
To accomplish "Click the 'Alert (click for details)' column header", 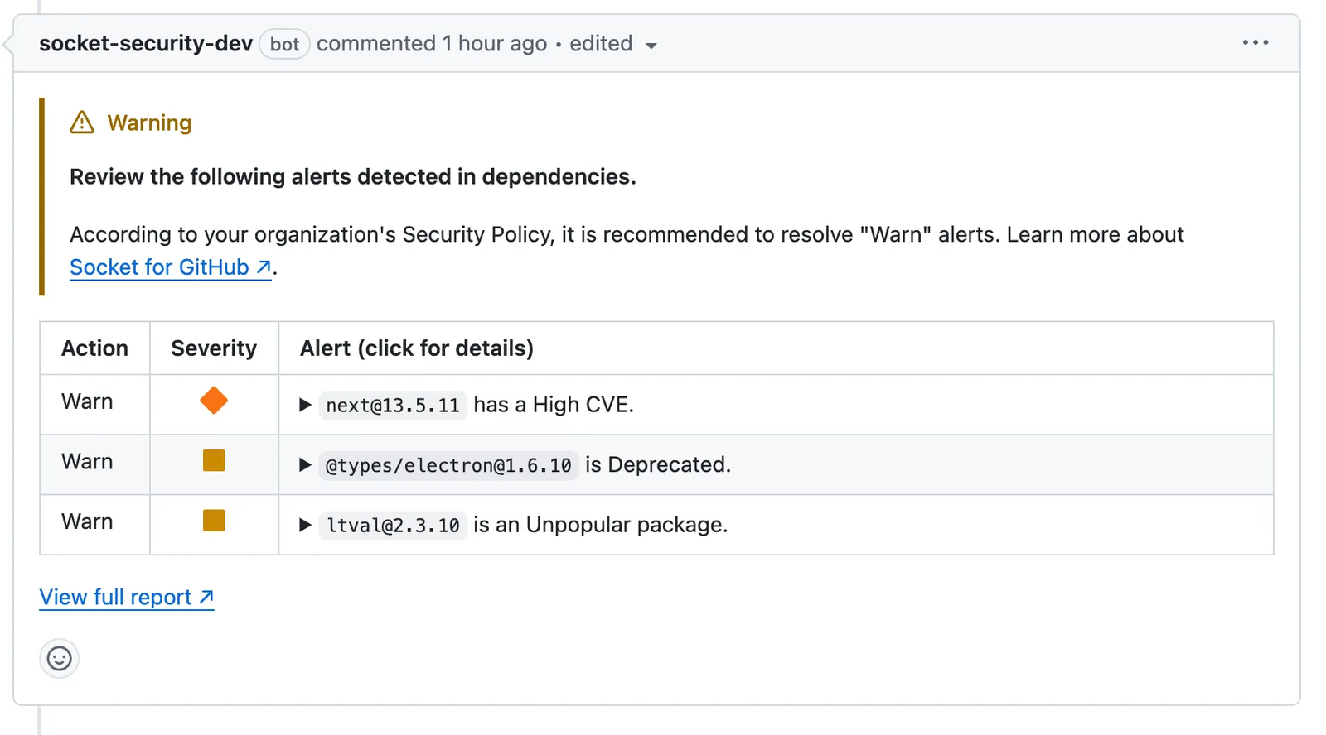I will 417,348.
